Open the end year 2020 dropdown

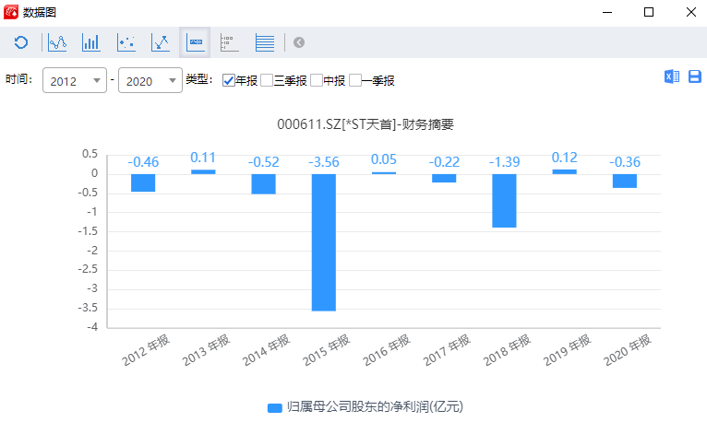click(150, 81)
